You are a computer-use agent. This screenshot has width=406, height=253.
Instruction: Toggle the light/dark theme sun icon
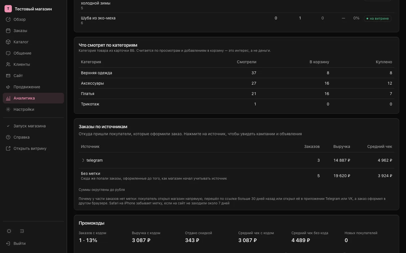click(x=9, y=231)
